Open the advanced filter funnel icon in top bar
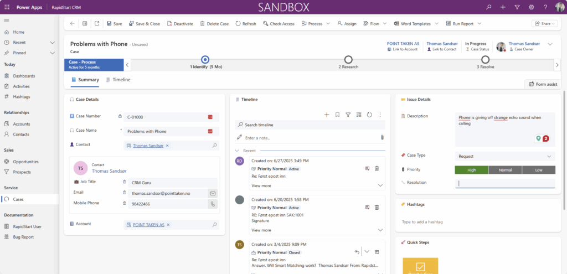 coord(517,7)
